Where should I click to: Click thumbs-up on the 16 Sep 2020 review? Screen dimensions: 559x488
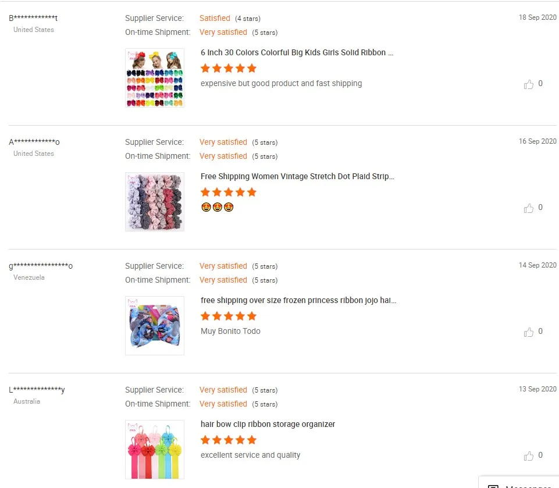coord(529,208)
